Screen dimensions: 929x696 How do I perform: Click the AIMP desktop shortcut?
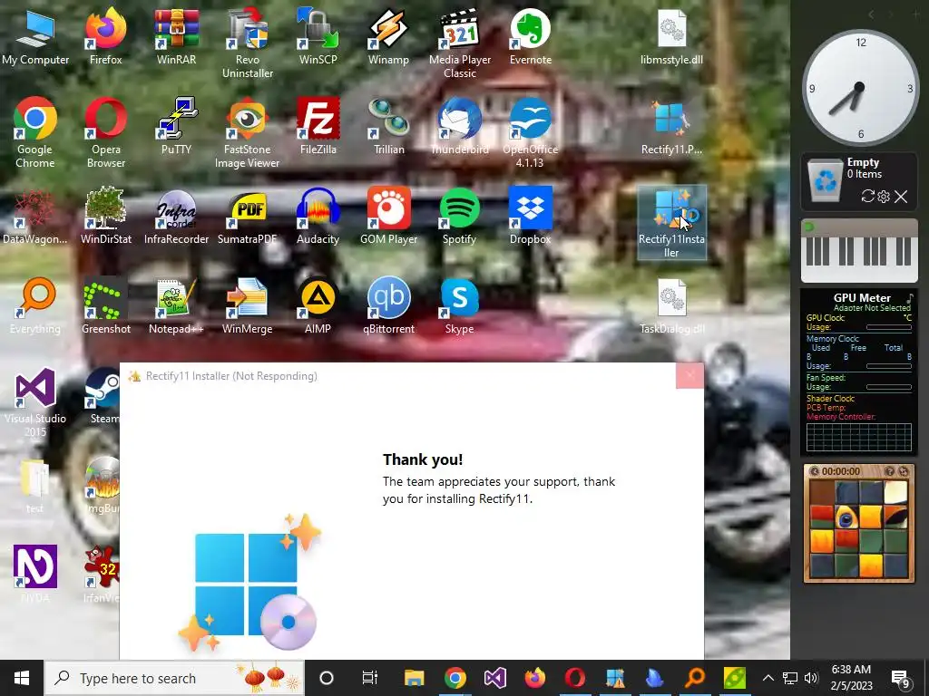tap(318, 306)
